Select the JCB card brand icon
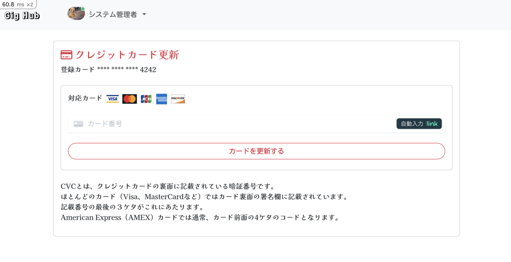This screenshot has height=262, width=511. [x=145, y=99]
